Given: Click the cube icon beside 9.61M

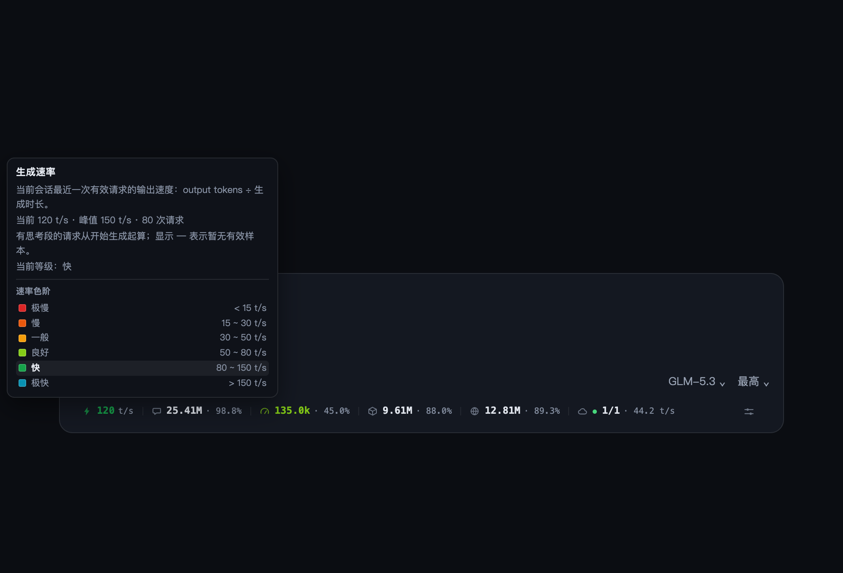Looking at the screenshot, I should click(x=373, y=411).
